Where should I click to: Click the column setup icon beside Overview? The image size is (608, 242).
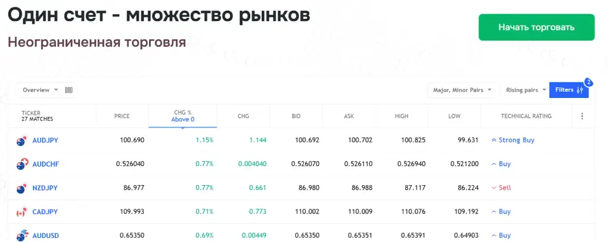69,90
